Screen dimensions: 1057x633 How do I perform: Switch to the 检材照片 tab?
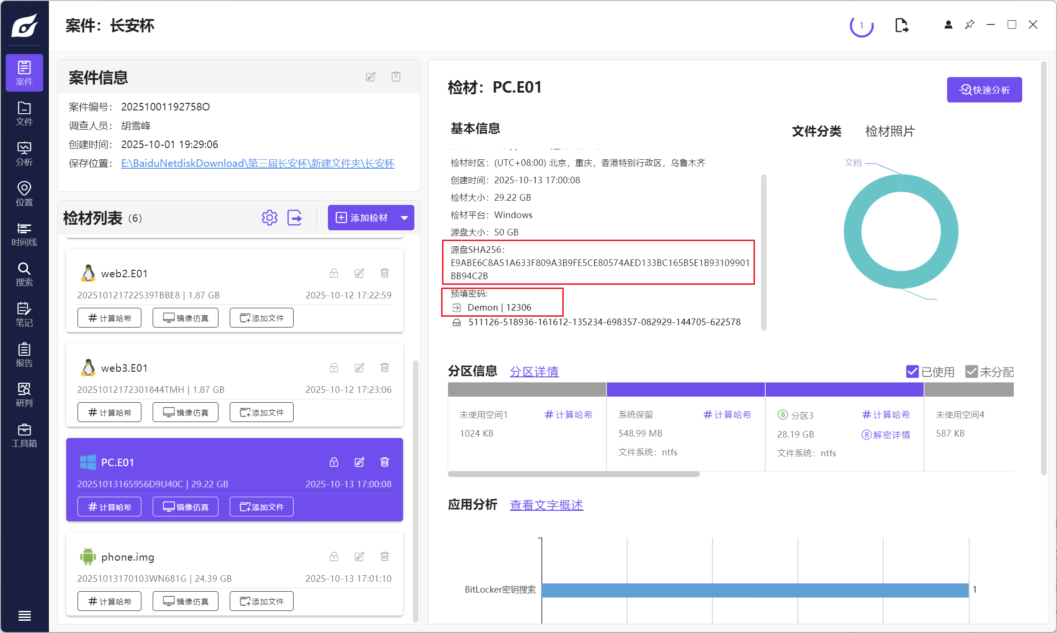pyautogui.click(x=890, y=131)
